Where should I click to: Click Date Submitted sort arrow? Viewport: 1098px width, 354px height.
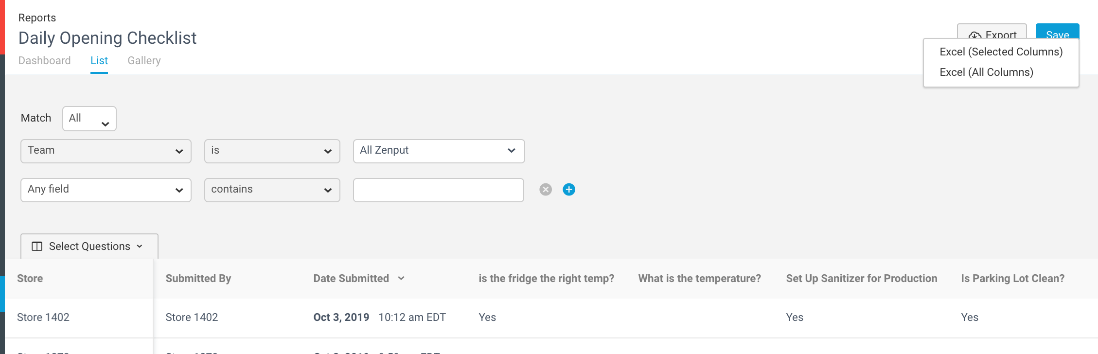tap(401, 279)
